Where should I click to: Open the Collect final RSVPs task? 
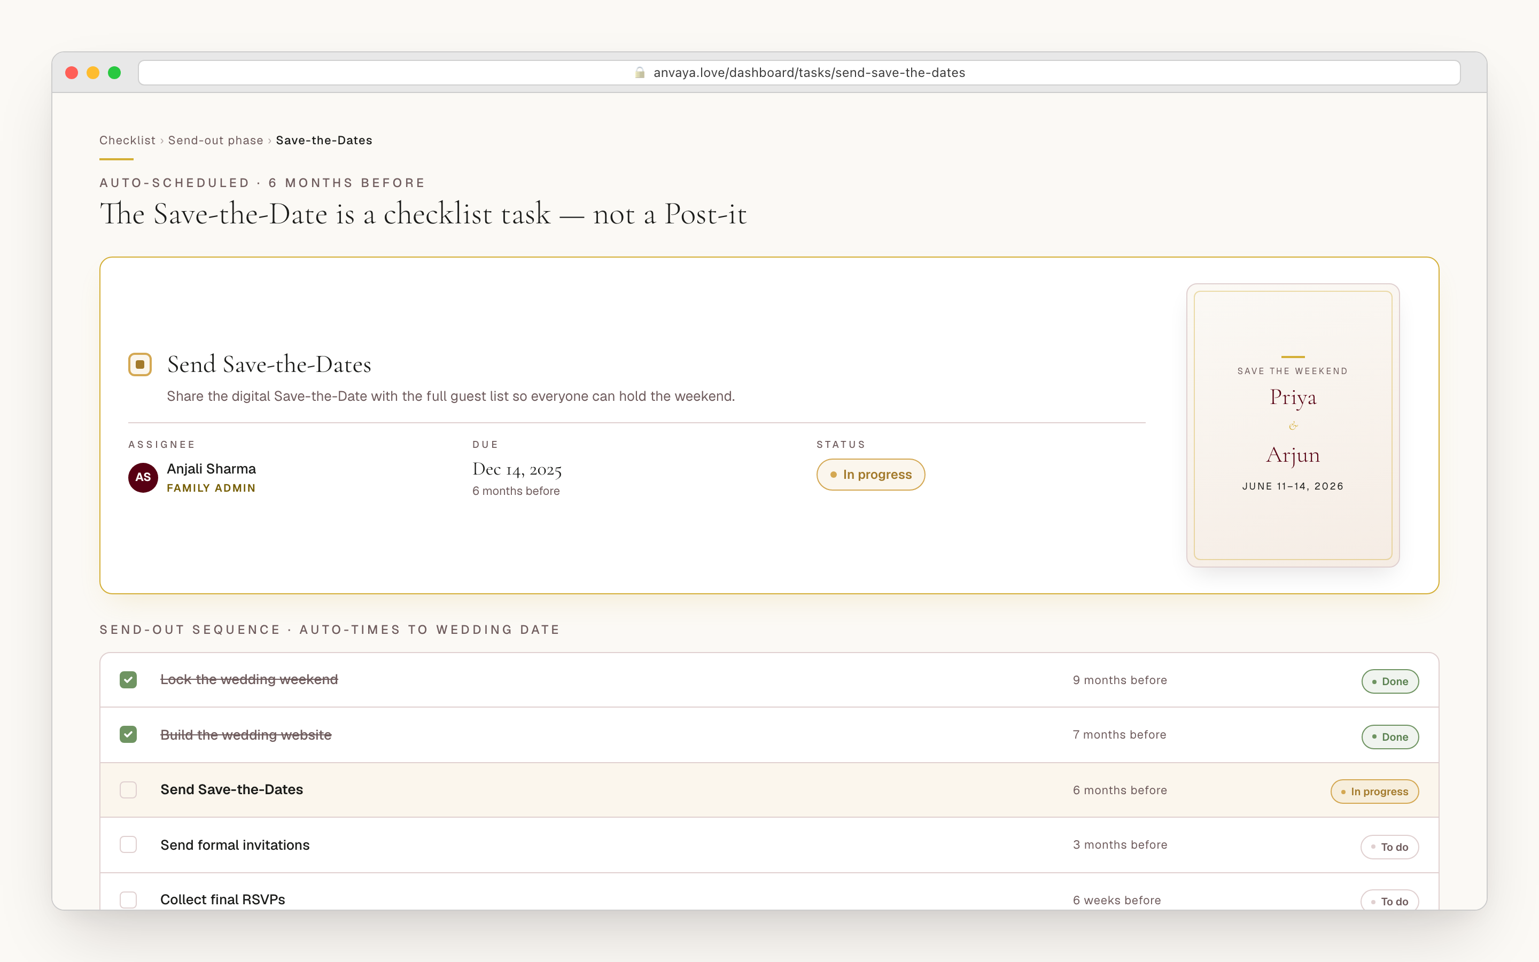223,899
